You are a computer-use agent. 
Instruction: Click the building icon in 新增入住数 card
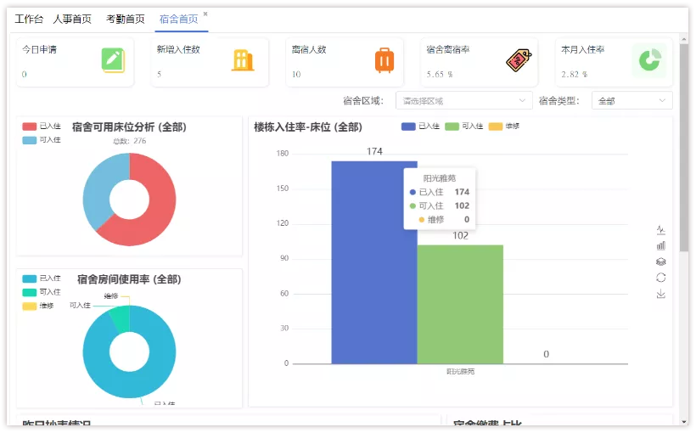tap(243, 60)
